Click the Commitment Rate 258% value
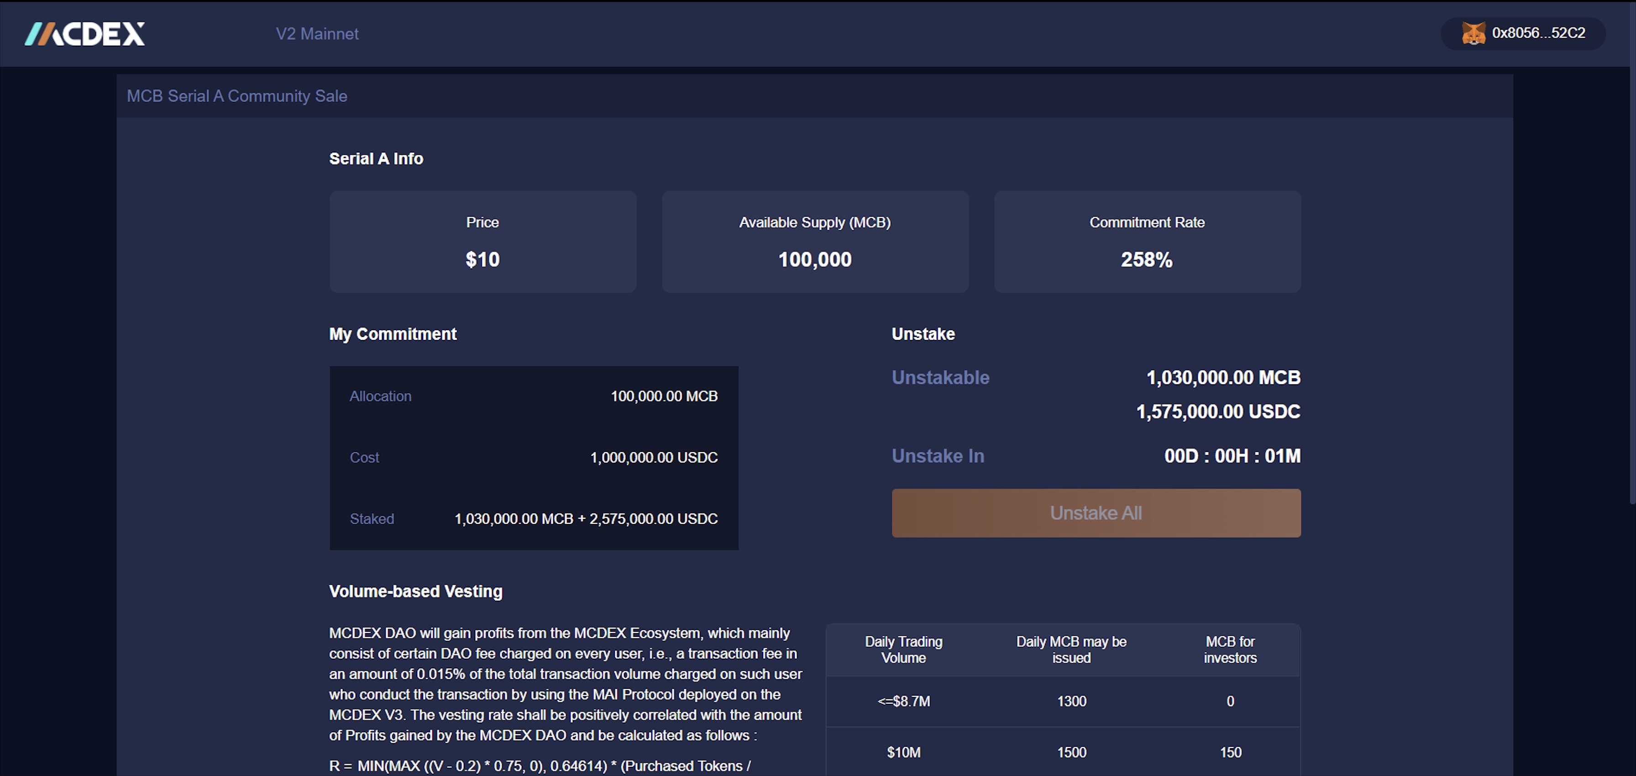 tap(1147, 260)
